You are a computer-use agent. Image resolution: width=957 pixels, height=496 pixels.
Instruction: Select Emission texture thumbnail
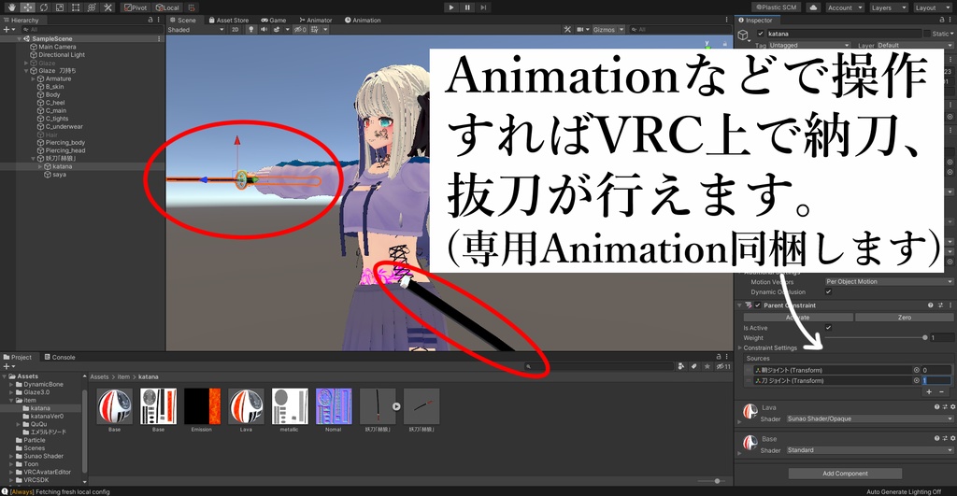point(202,406)
